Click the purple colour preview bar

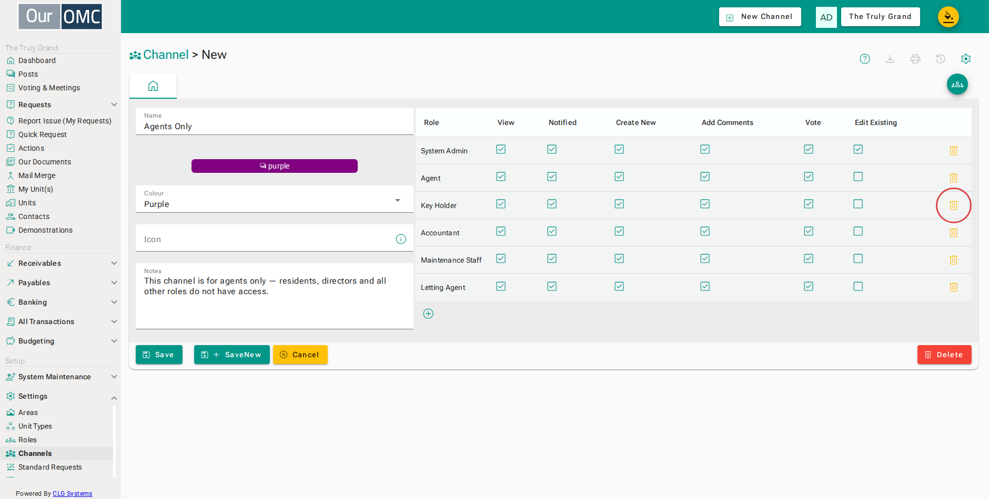point(275,166)
